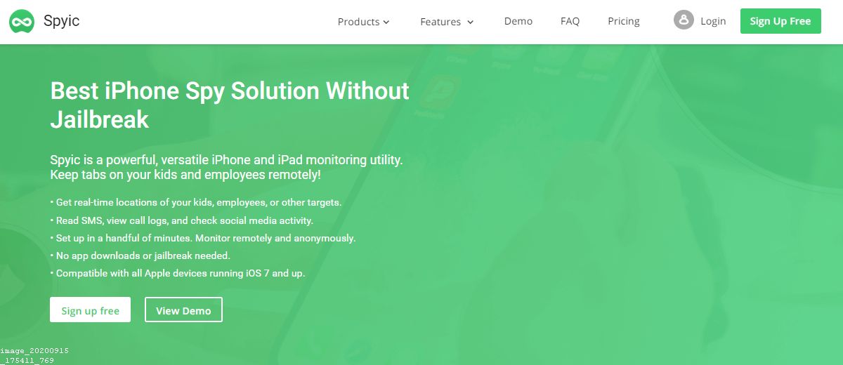This screenshot has height=365, width=843.
Task: Click the white Sign up free button
Action: pos(90,310)
